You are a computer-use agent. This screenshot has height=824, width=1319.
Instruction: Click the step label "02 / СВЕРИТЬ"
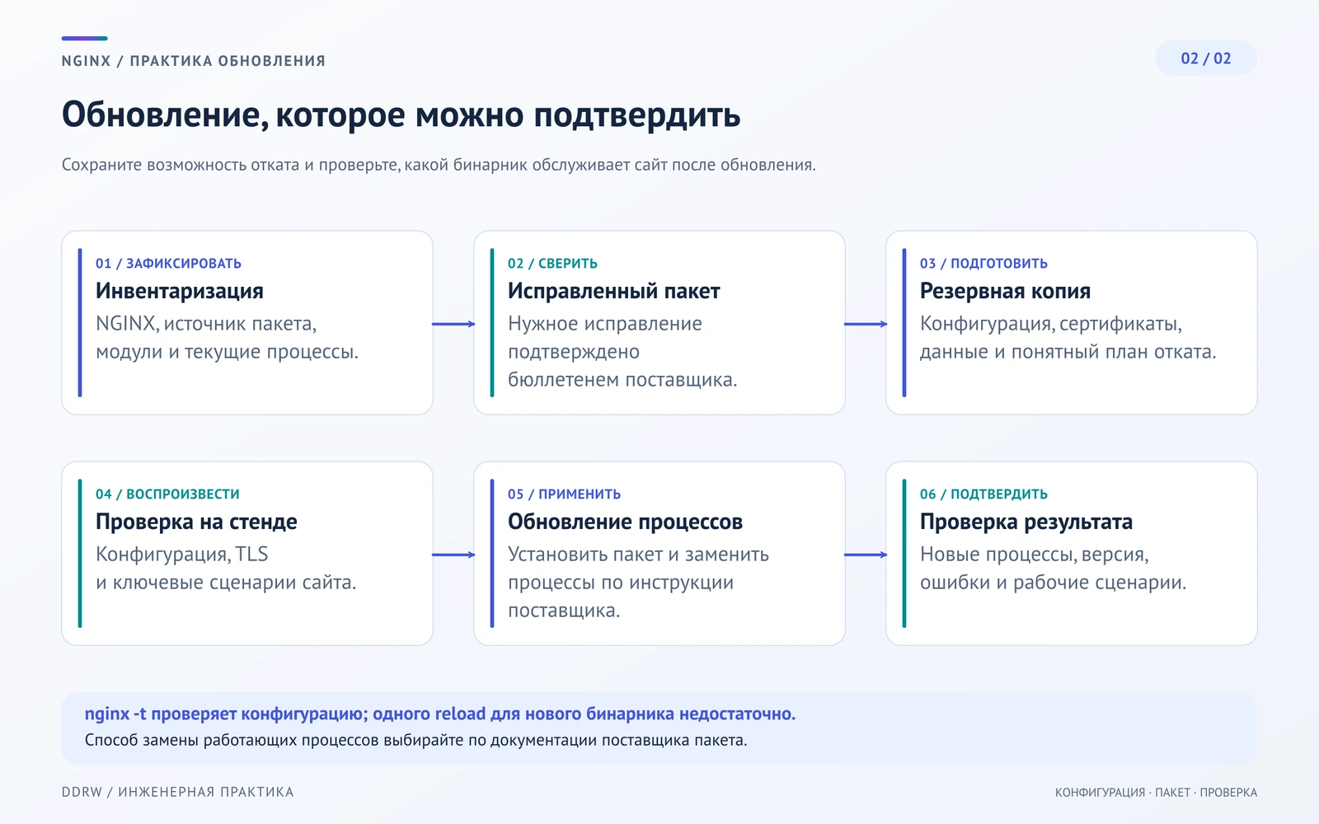(x=552, y=264)
